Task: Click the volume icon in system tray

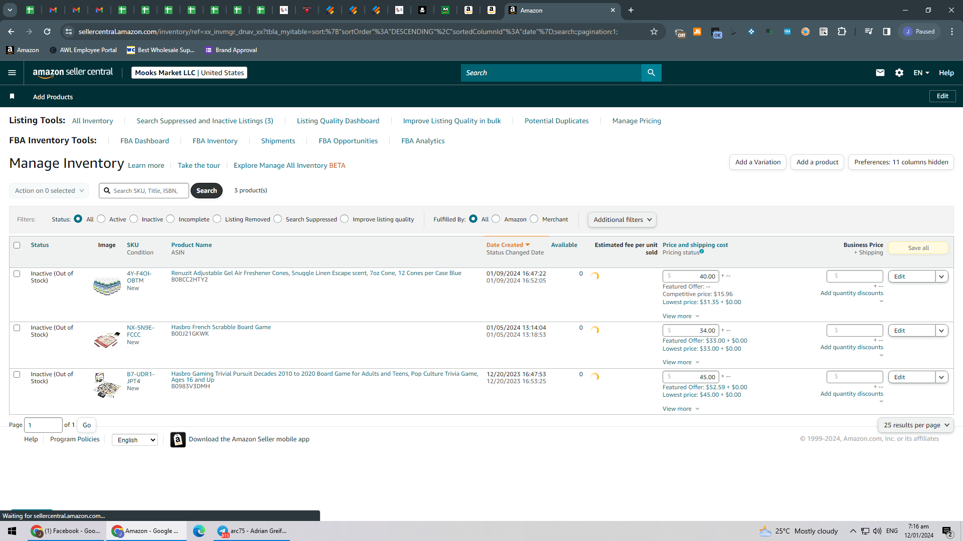Action: (877, 531)
